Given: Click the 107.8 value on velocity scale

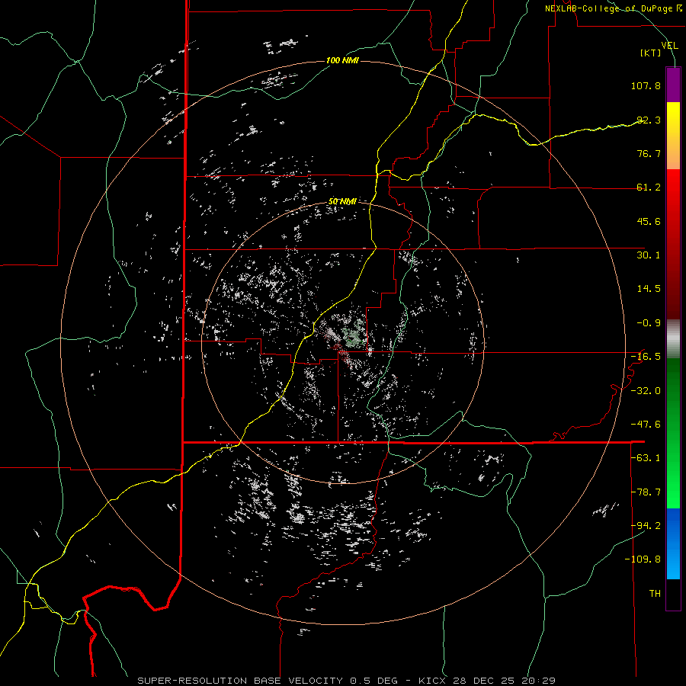Looking at the screenshot, I should pos(646,85).
